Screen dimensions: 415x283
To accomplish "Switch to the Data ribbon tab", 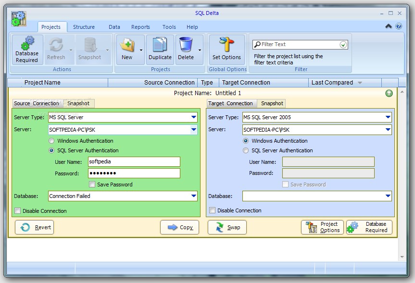I will point(114,27).
